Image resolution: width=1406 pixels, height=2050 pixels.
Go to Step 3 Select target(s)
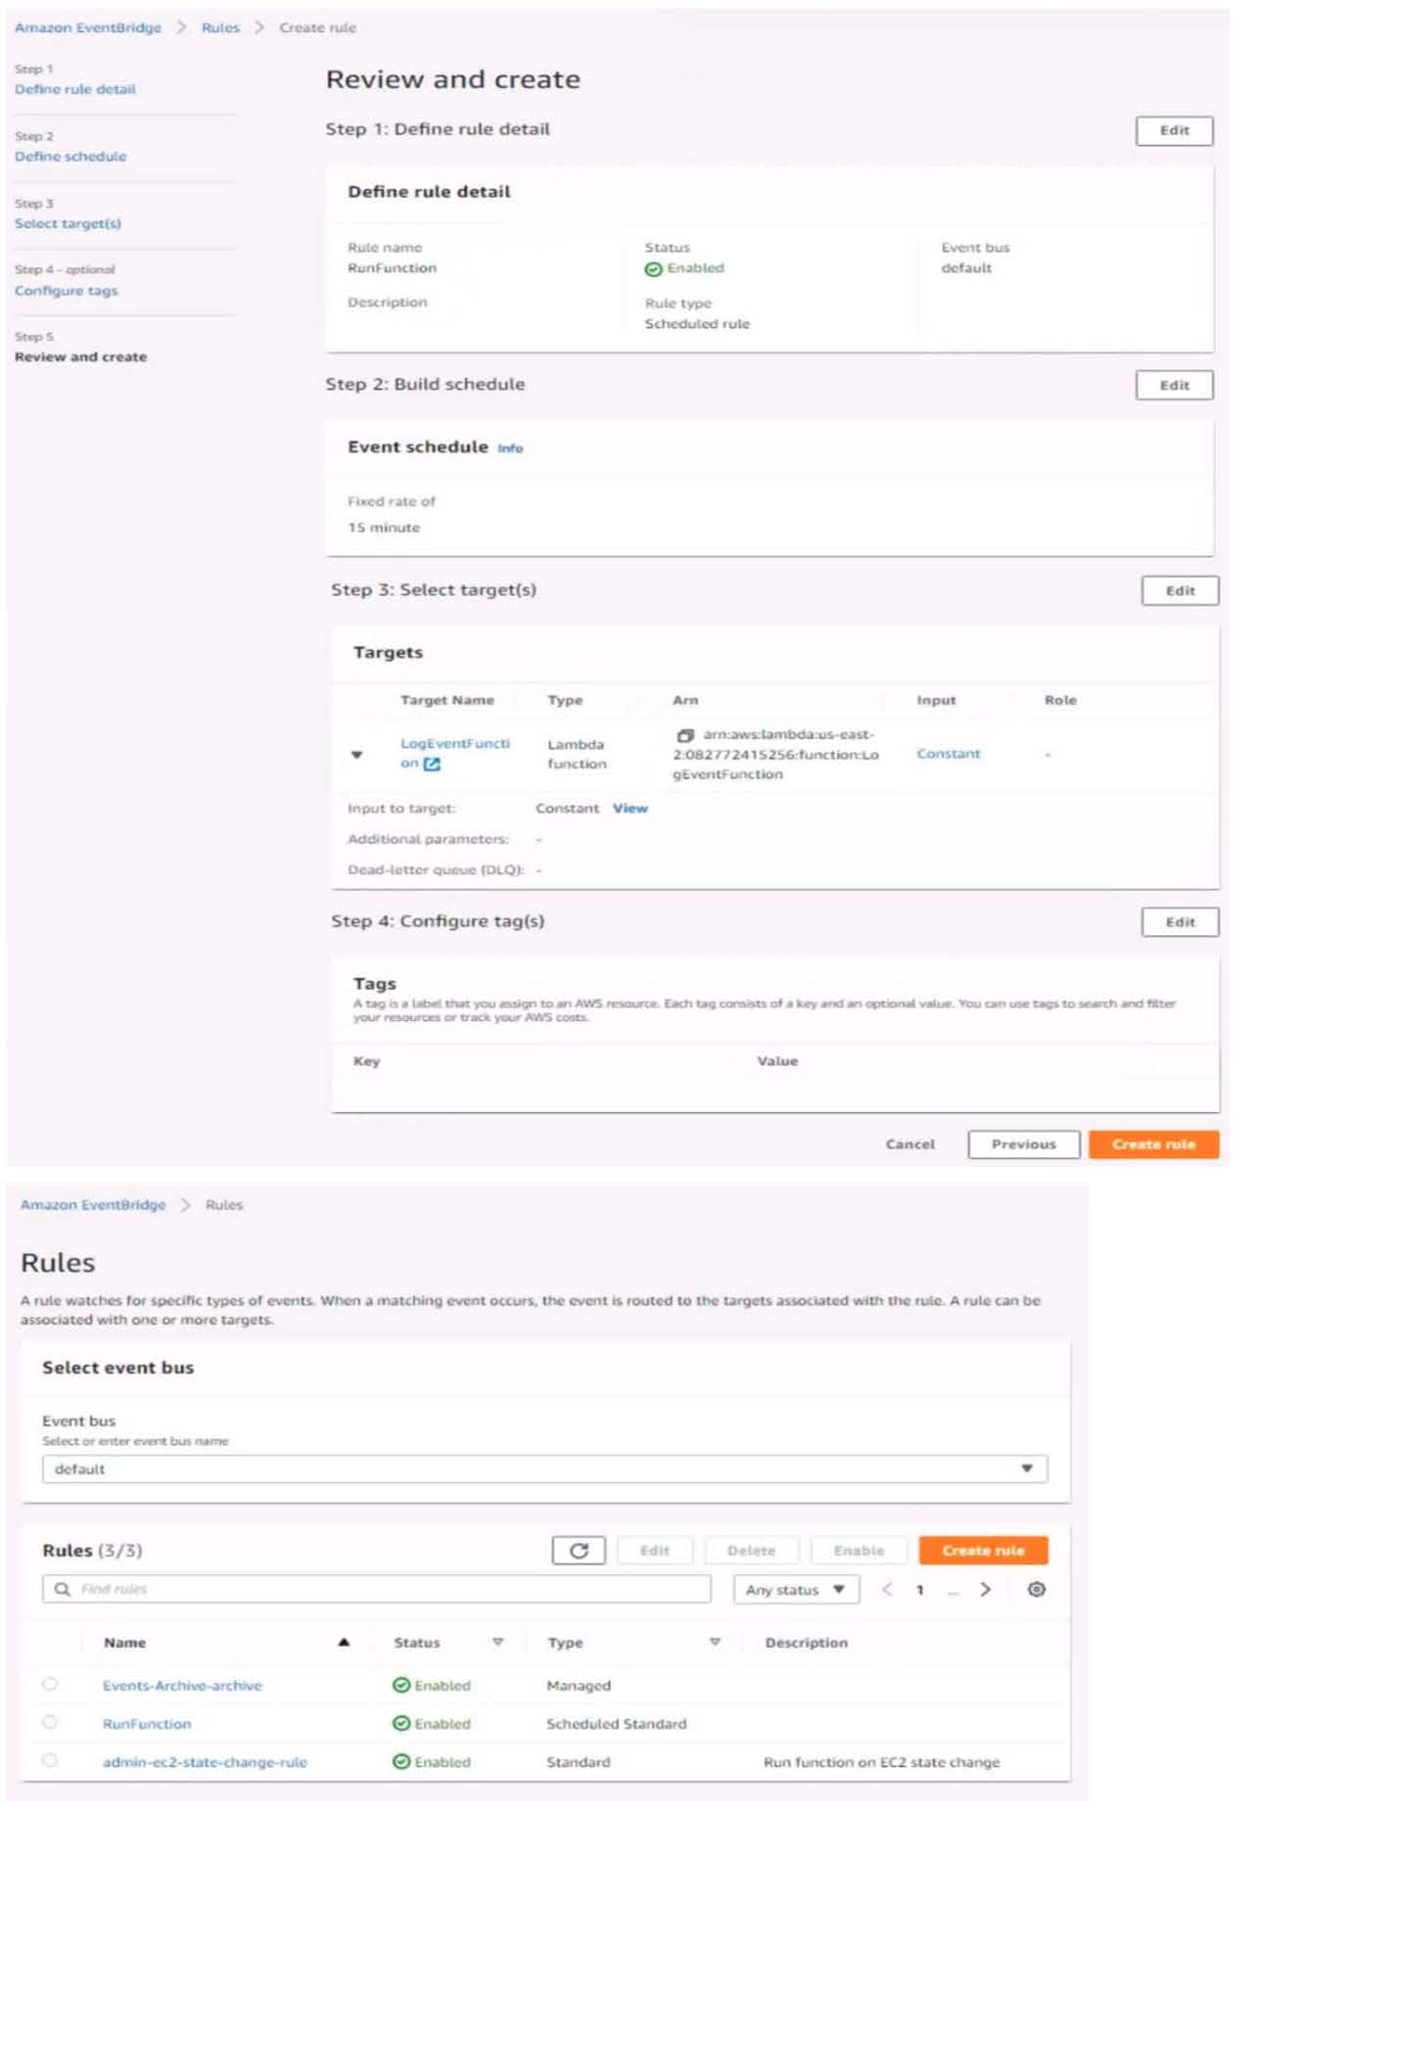(x=68, y=224)
